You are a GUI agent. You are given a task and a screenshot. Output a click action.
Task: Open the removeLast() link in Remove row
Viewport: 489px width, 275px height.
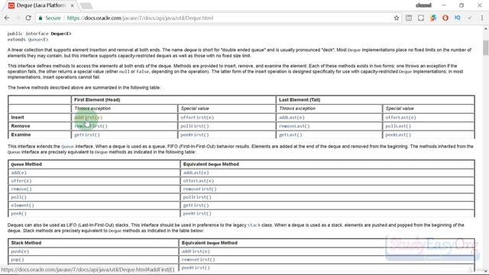(x=294, y=126)
